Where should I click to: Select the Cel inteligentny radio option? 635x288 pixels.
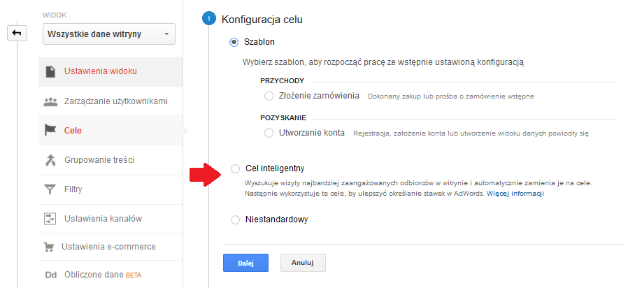[x=234, y=168]
